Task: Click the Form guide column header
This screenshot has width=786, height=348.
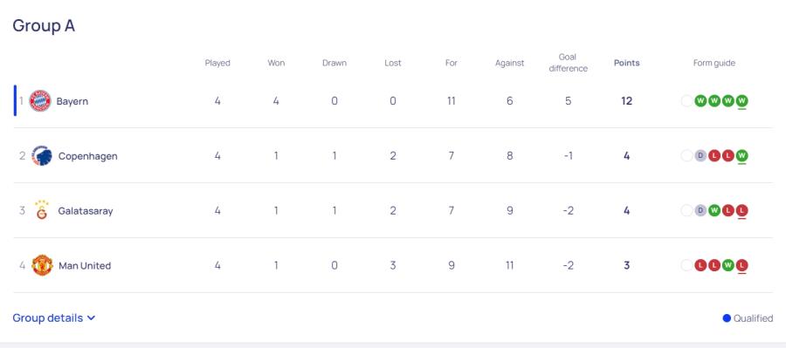Action: click(714, 63)
